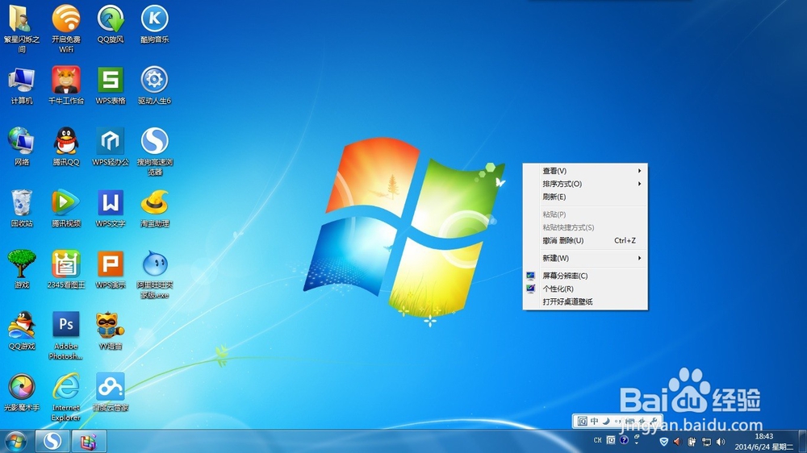The width and height of the screenshot is (807, 453).
Task: Click the blue question mark help icon
Action: [624, 440]
